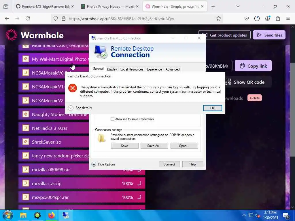Close the Wormhole browser tab
This screenshot has width=295, height=221.
pos(202,7)
